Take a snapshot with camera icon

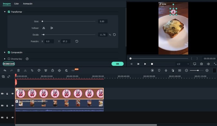(202, 64)
